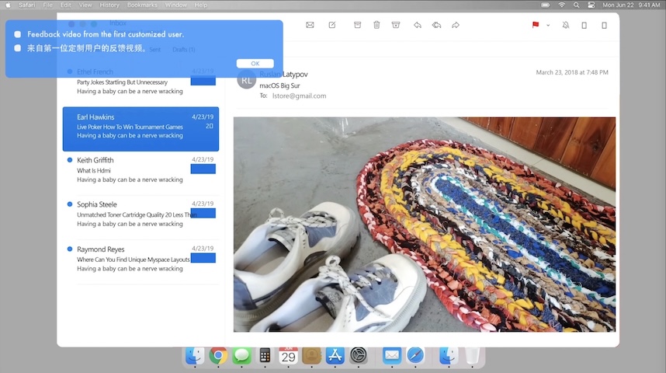This screenshot has width=666, height=373.
Task: Archive the selected email
Action: (357, 25)
